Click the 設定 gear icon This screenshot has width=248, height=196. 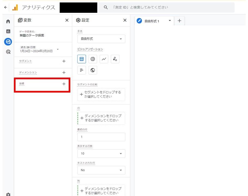click(78, 20)
